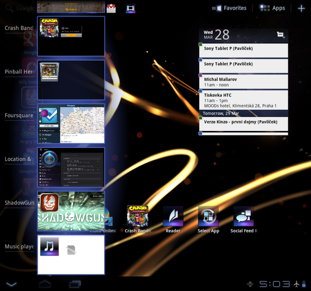
Task: Open the video film-strip app icon
Action: click(131, 8)
